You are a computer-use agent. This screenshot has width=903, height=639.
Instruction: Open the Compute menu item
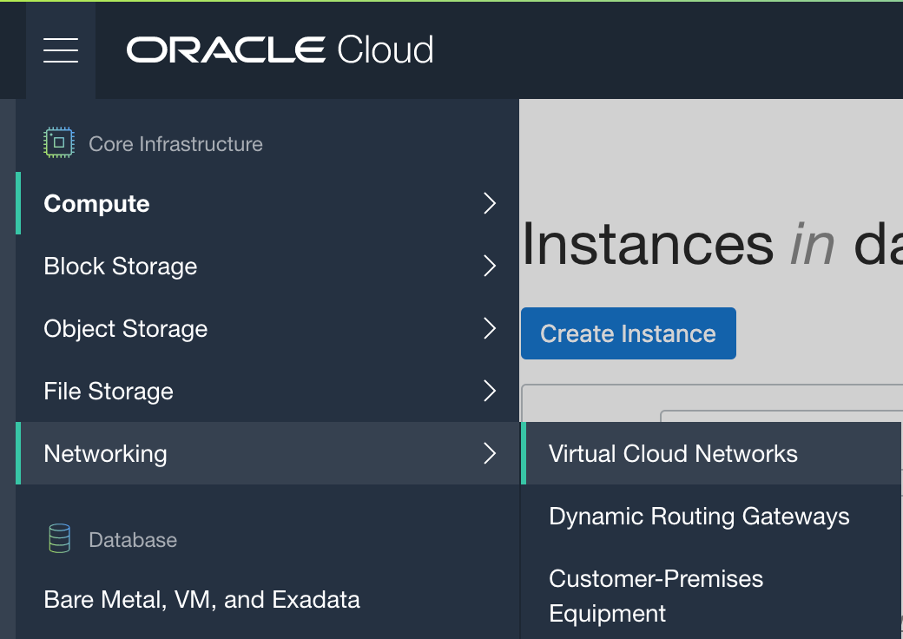coord(96,204)
